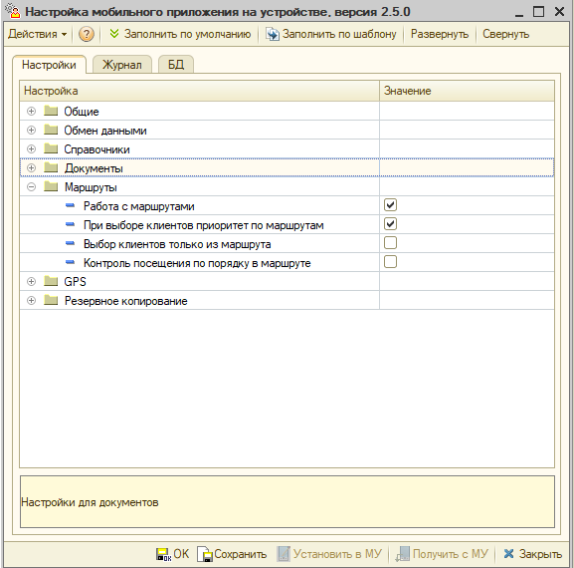Screen dimensions: 574x568
Task: Select the GPS folder icon
Action: [x=51, y=281]
